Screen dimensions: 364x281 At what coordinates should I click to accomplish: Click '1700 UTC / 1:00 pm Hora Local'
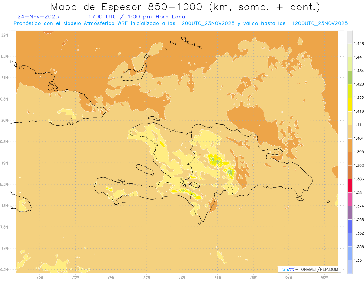[x=137, y=17]
